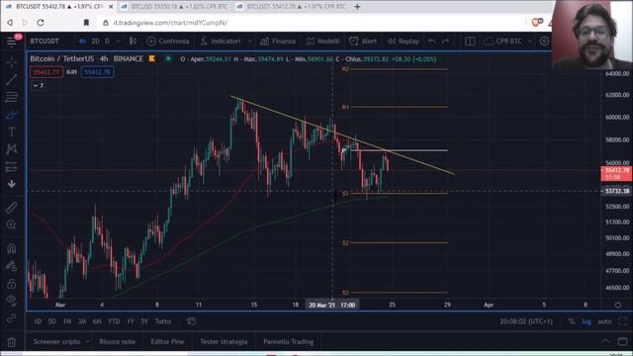633x356 pixels.
Task: Toggle auto scale mode
Action: 604,321
